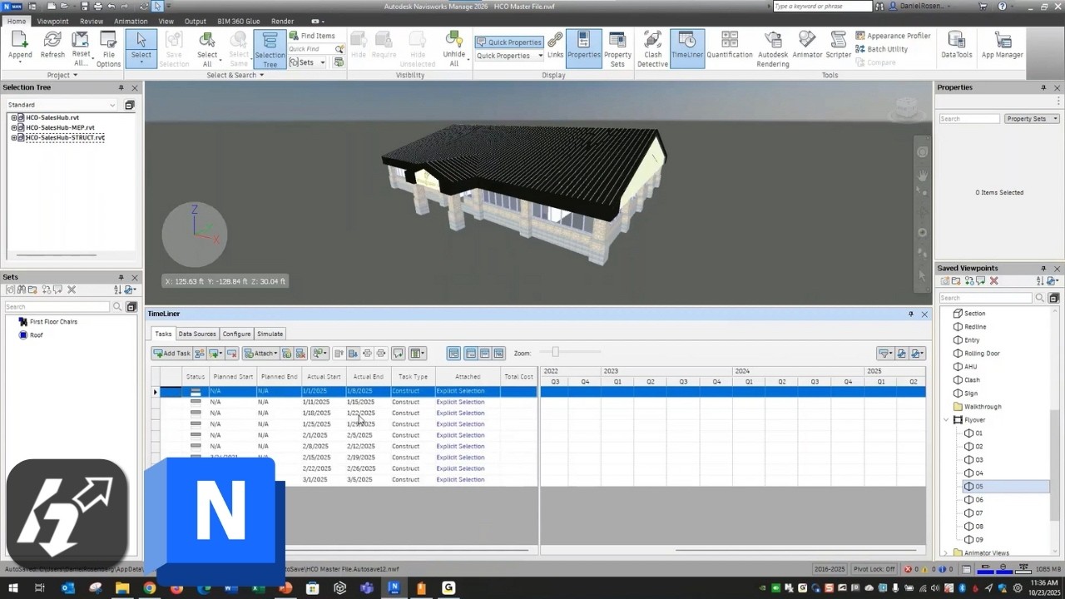The height and width of the screenshot is (599, 1065).
Task: Click the Quick Find input box
Action: pos(310,49)
